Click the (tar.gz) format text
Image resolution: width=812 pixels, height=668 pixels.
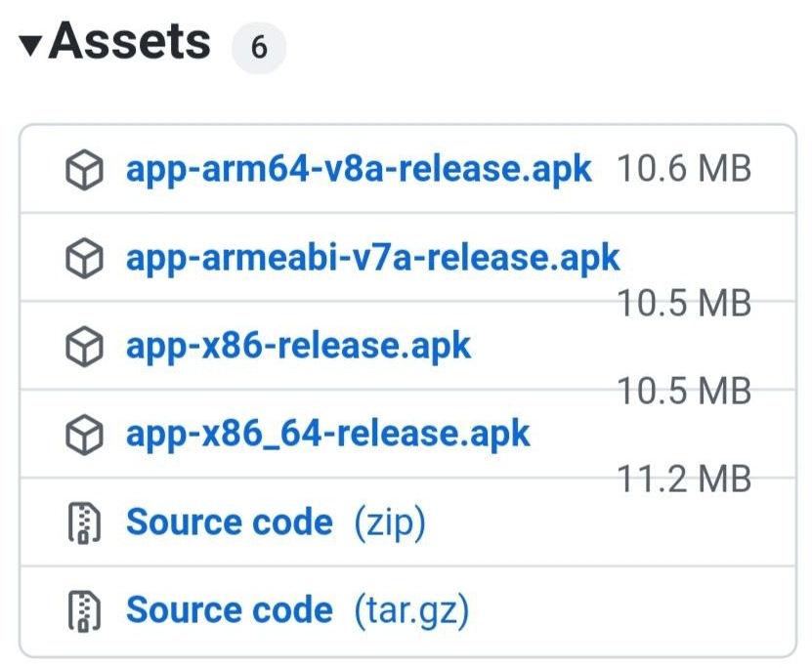[411, 611]
